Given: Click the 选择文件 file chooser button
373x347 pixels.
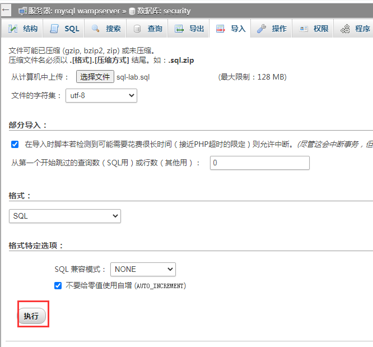Looking at the screenshot, I should click(95, 77).
